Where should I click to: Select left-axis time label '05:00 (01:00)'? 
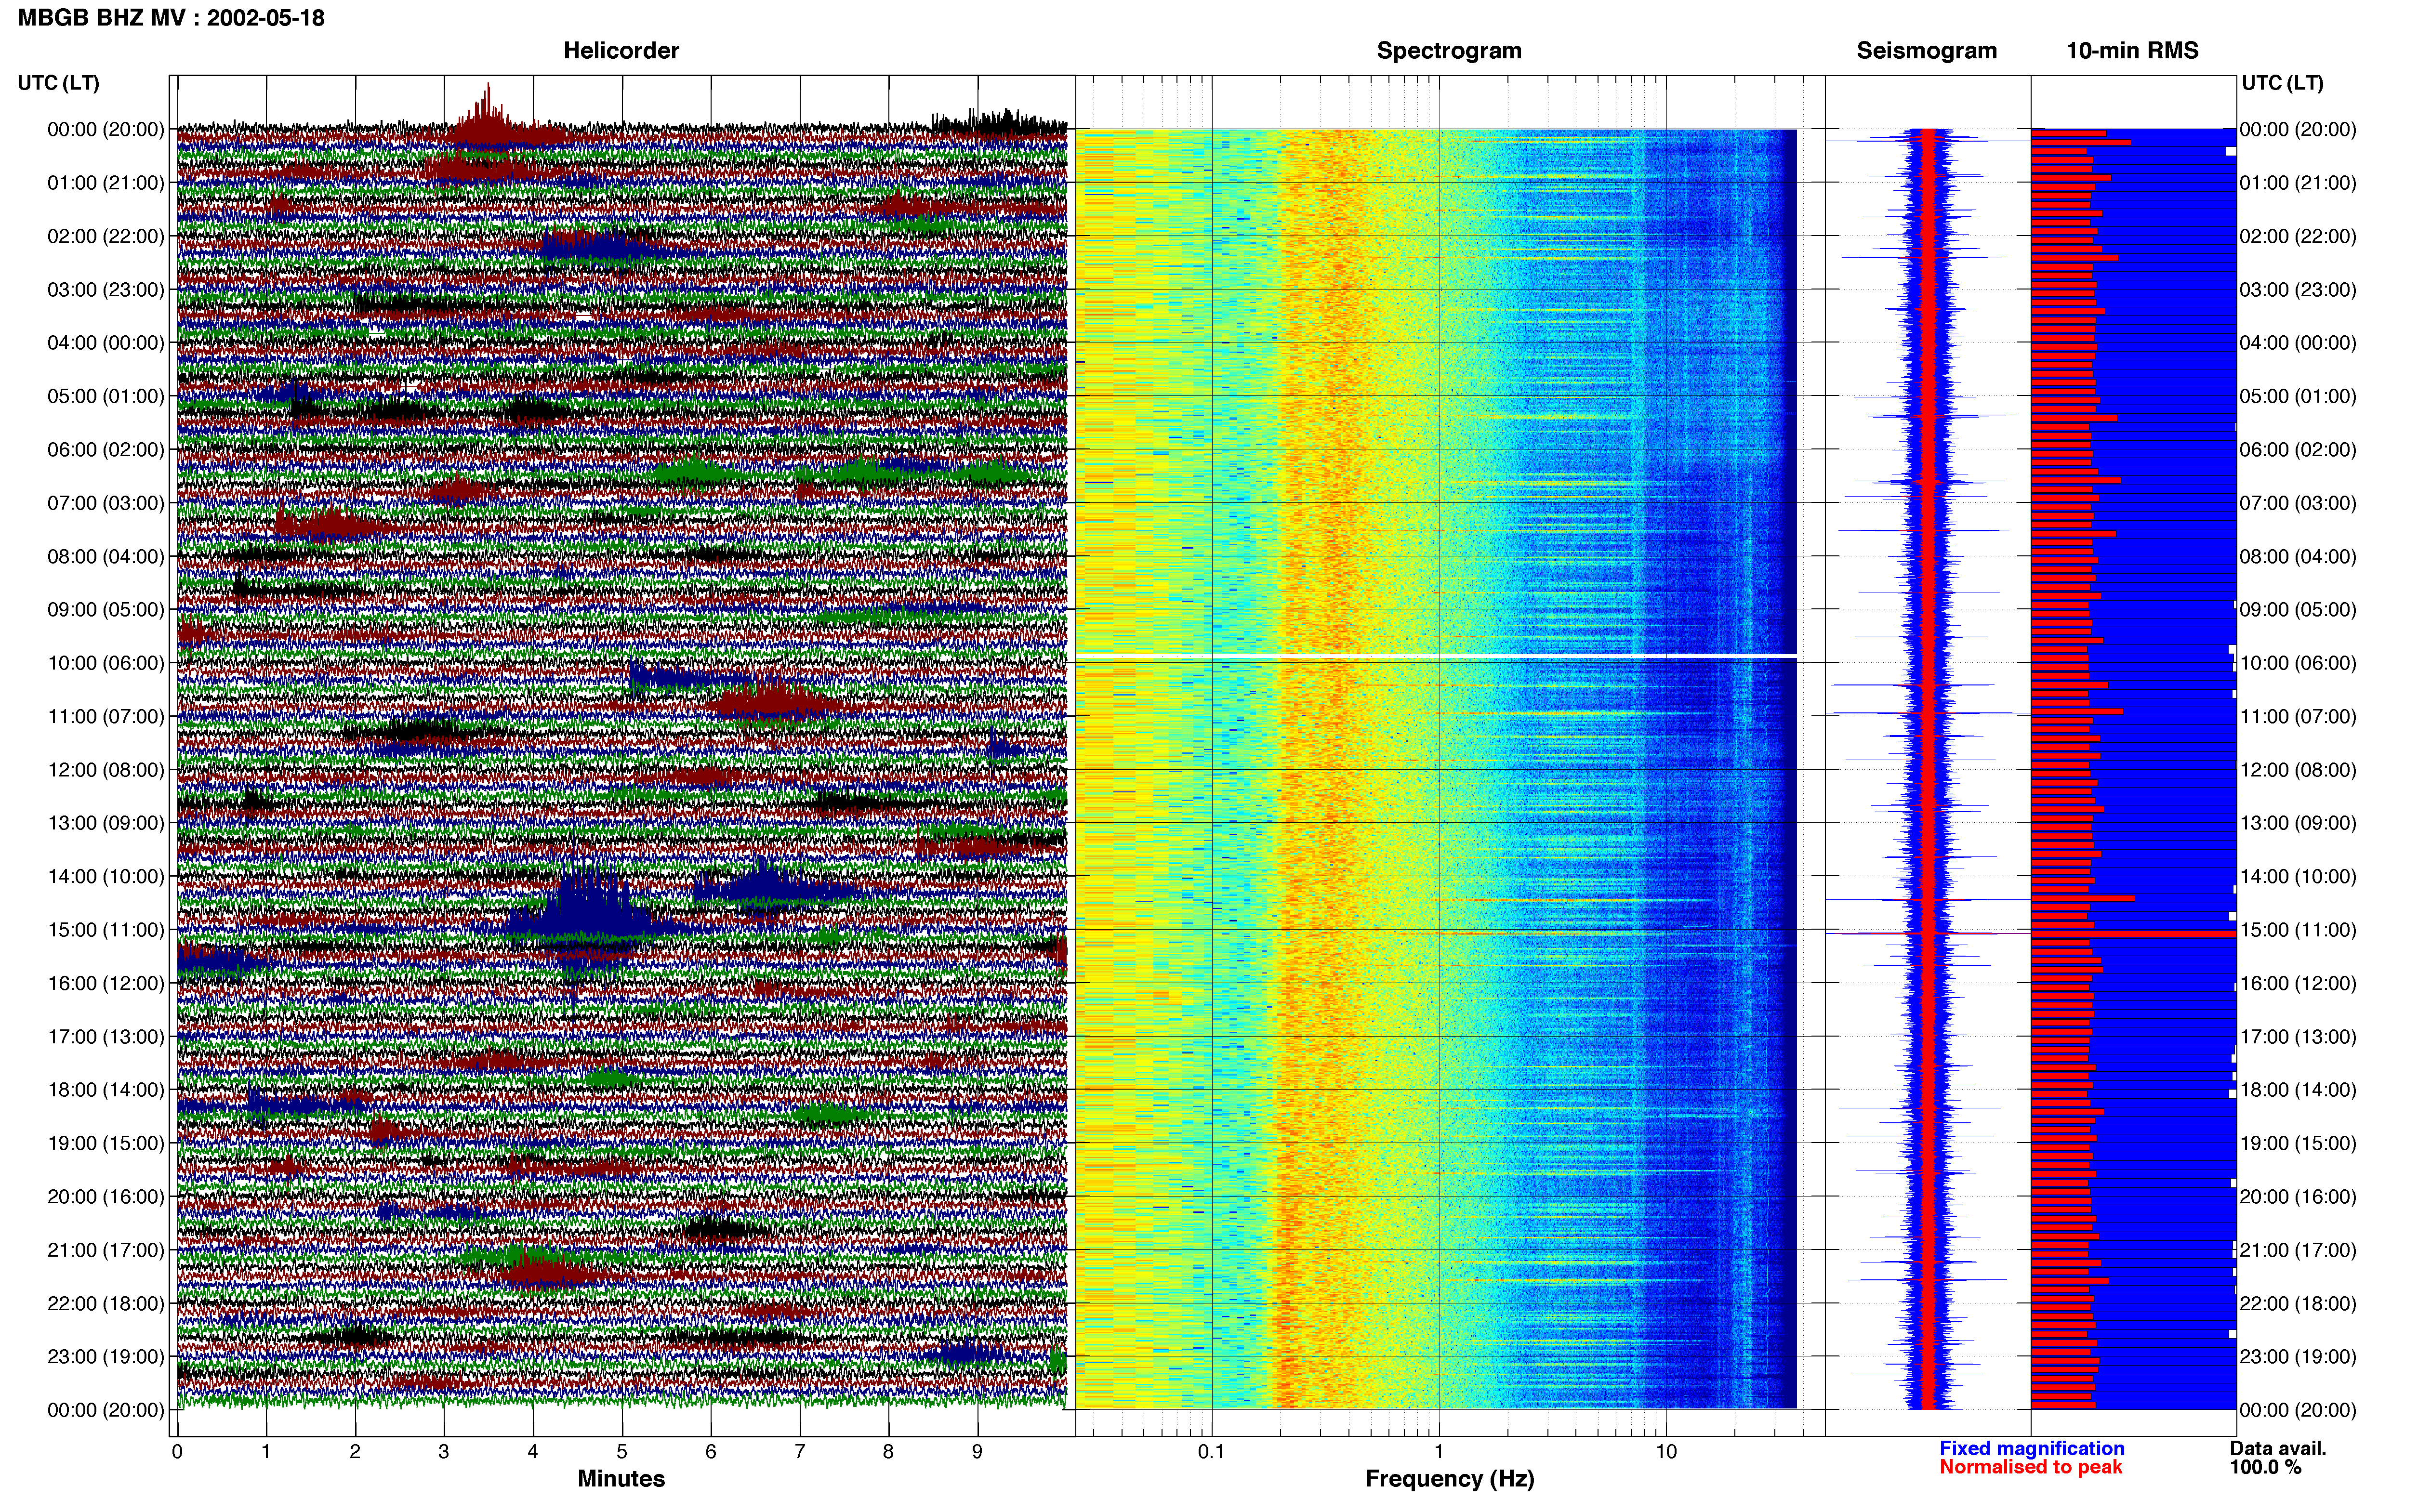coord(106,396)
